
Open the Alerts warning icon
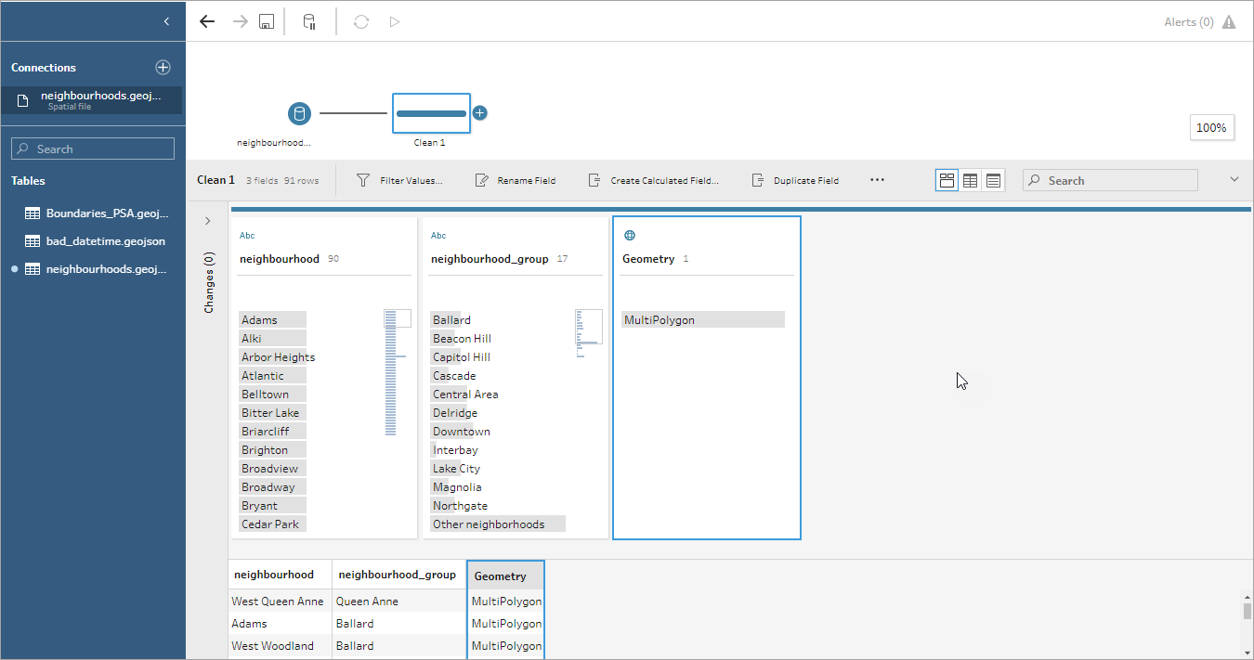pyautogui.click(x=1229, y=22)
